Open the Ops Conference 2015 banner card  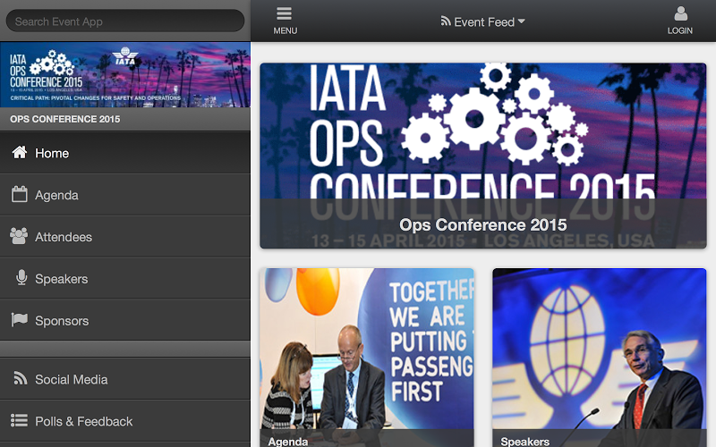(483, 156)
